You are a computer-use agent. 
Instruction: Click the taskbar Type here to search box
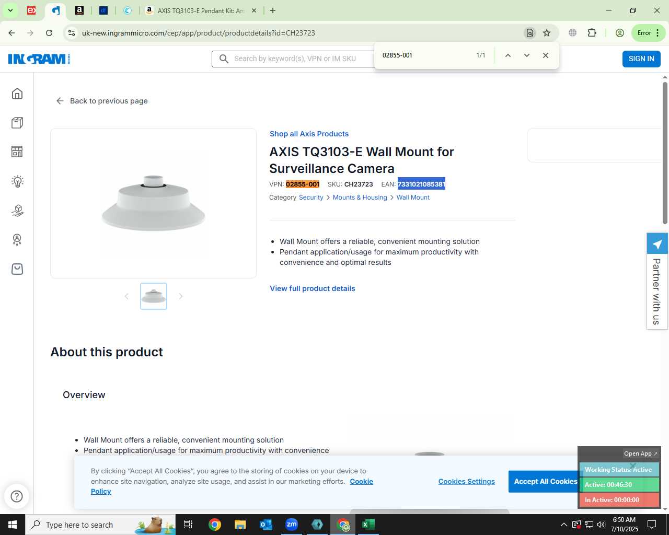click(x=100, y=525)
